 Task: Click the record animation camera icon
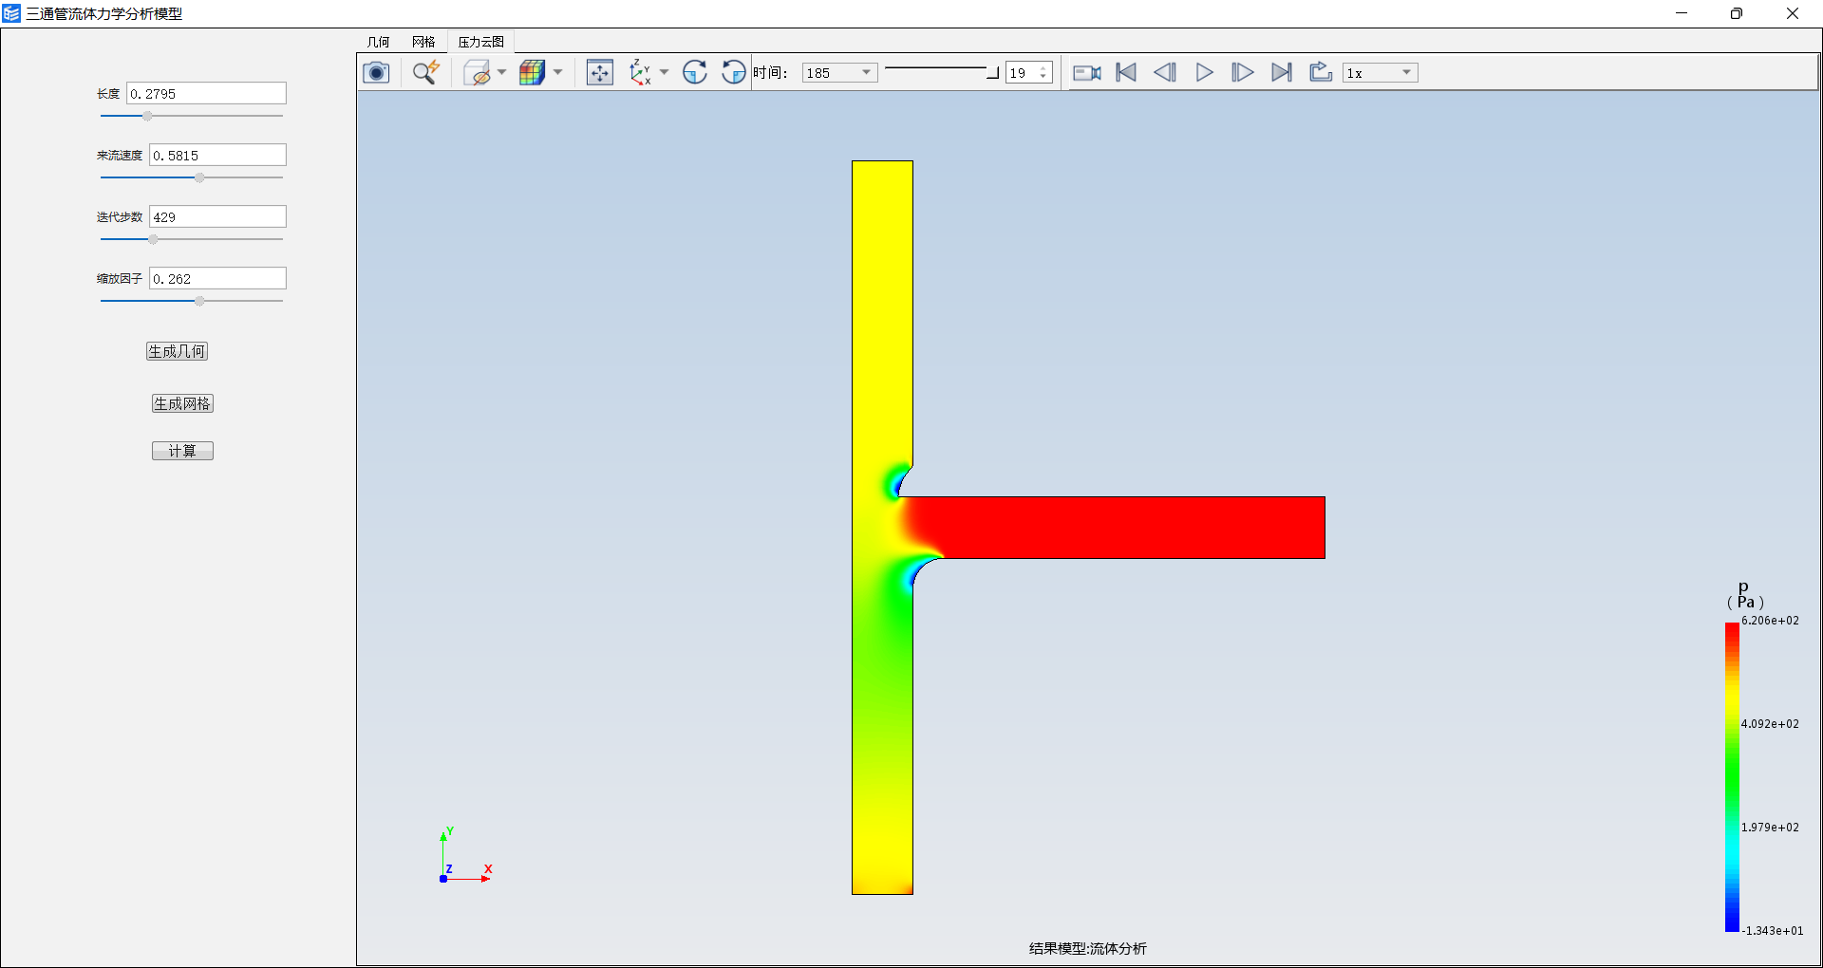pos(1087,72)
